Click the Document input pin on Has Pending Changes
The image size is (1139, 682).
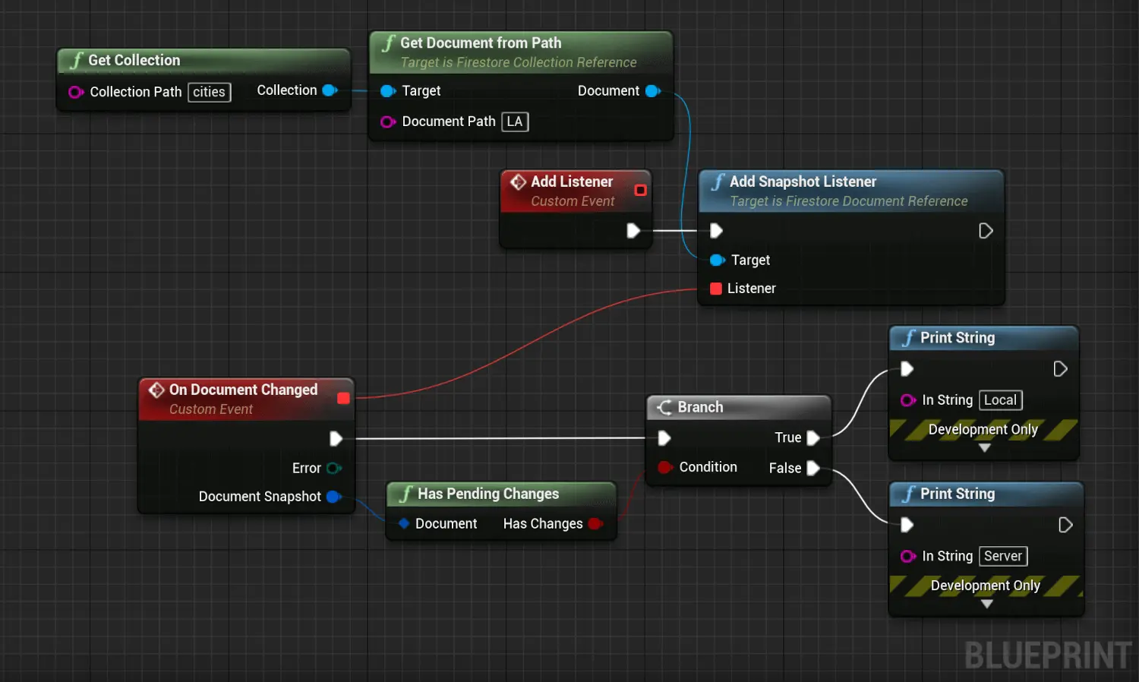pos(404,523)
